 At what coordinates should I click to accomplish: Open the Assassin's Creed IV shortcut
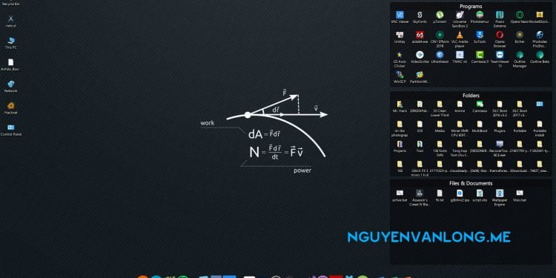click(420, 197)
